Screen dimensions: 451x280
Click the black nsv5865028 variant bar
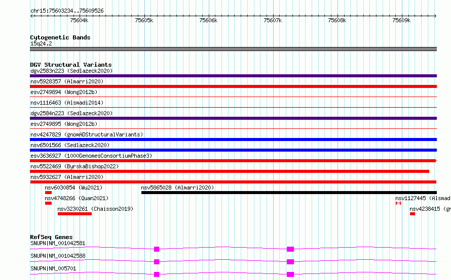pyautogui.click(x=289, y=193)
